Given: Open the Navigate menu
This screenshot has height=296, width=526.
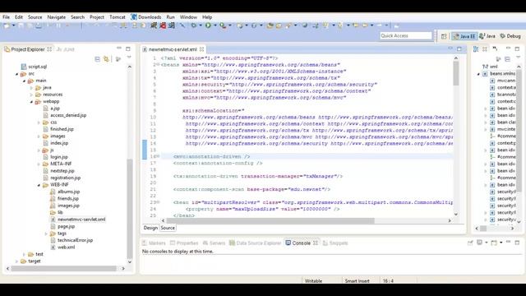Looking at the screenshot, I should [x=57, y=16].
